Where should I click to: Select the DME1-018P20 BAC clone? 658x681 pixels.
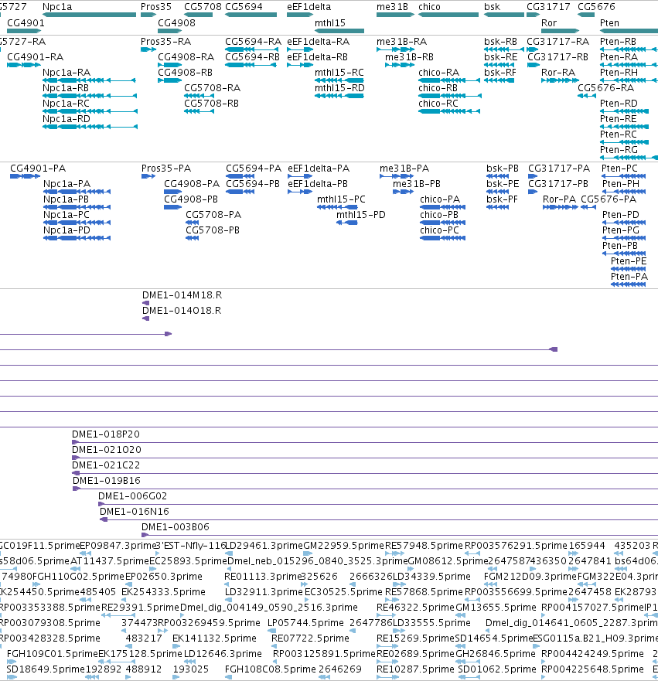[365, 442]
